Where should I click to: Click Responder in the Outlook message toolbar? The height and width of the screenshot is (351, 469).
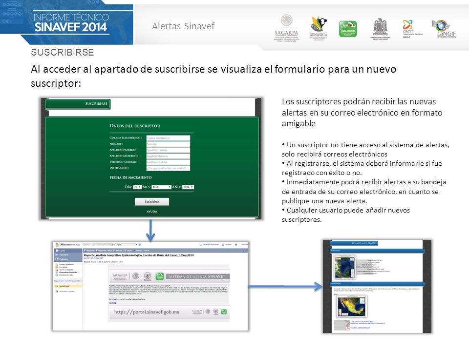[x=89, y=251]
